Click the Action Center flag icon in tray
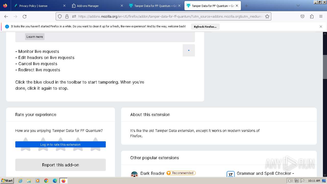The width and height of the screenshot is (327, 184). (303, 181)
